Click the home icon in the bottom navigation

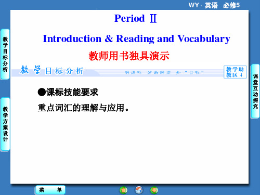139,190
